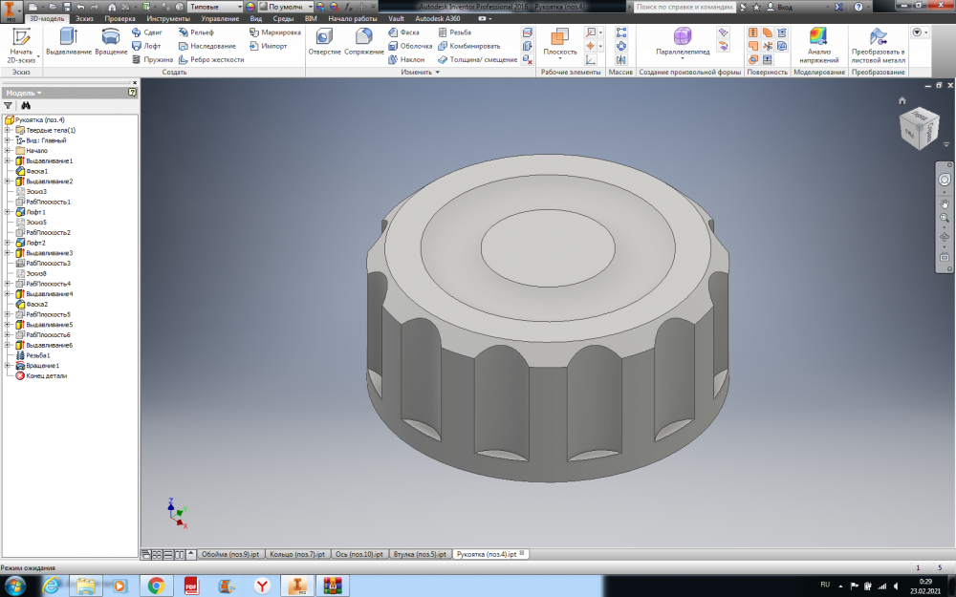Expand the Твердые тела(1) tree node
Viewport: 956px width, 597px height.
click(8, 130)
